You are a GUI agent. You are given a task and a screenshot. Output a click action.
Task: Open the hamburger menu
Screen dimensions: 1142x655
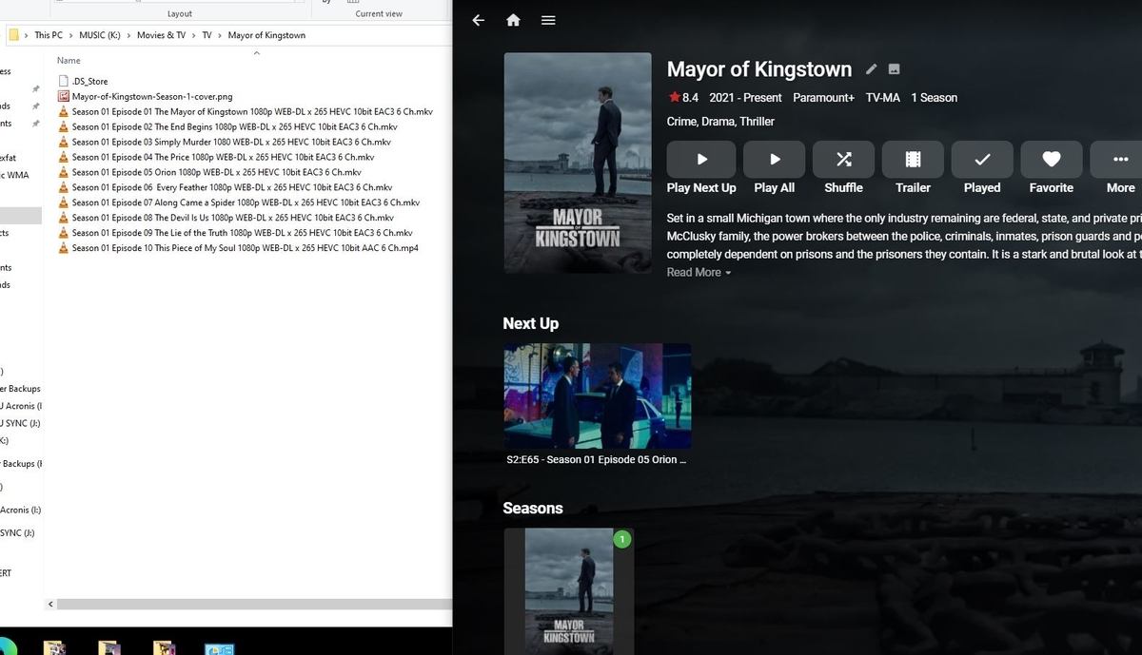pyautogui.click(x=548, y=20)
